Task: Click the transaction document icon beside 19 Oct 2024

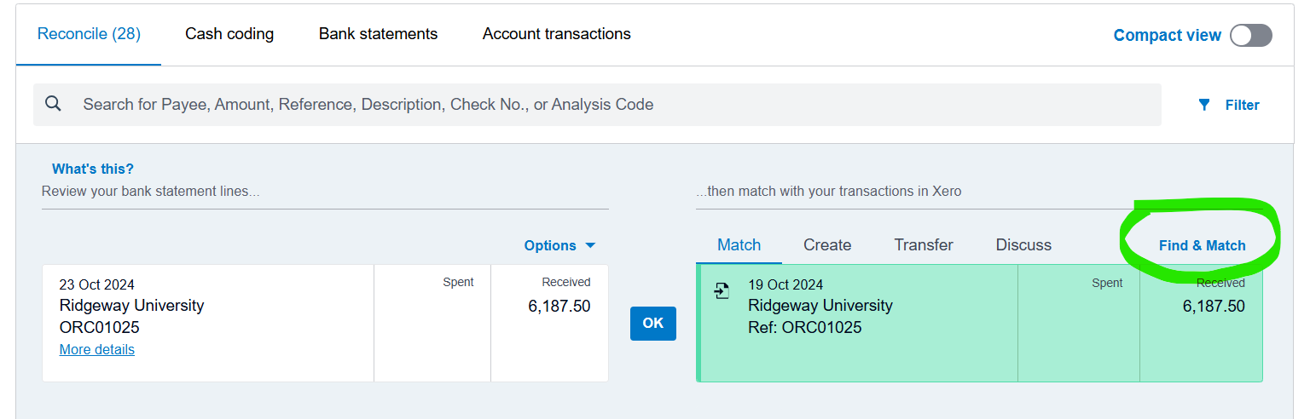Action: 722,290
